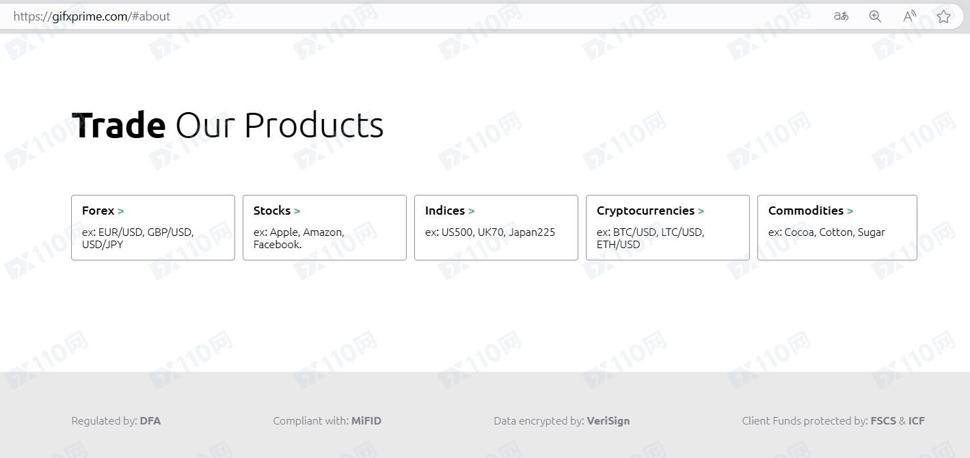Click the MiFID compliance text
Viewport: 970px width, 458px height.
[x=366, y=421]
